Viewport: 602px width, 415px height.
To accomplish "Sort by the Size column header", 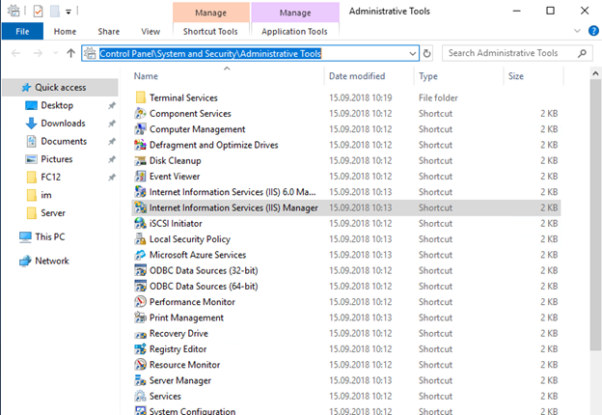I will click(534, 76).
